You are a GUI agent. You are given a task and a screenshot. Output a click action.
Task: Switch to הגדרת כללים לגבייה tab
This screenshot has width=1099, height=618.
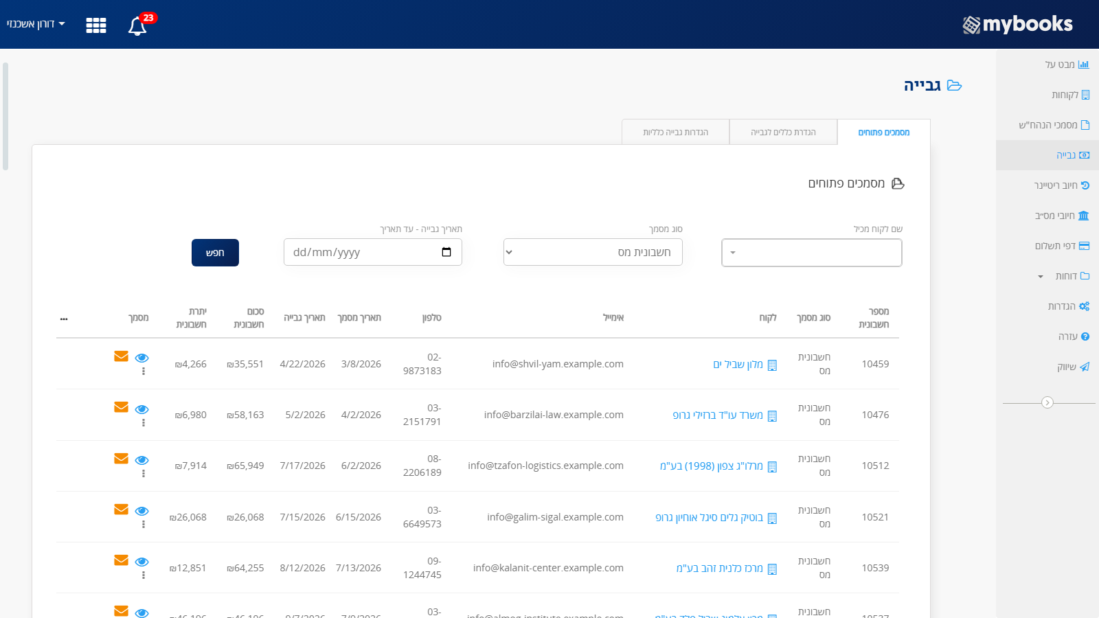[783, 132]
